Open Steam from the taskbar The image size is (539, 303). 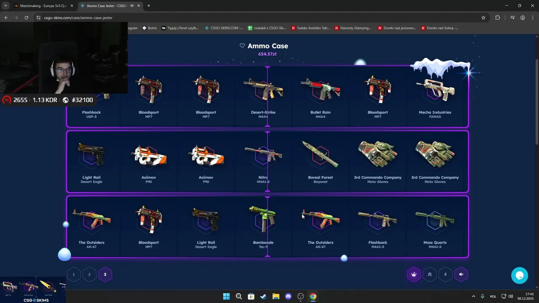click(263, 296)
